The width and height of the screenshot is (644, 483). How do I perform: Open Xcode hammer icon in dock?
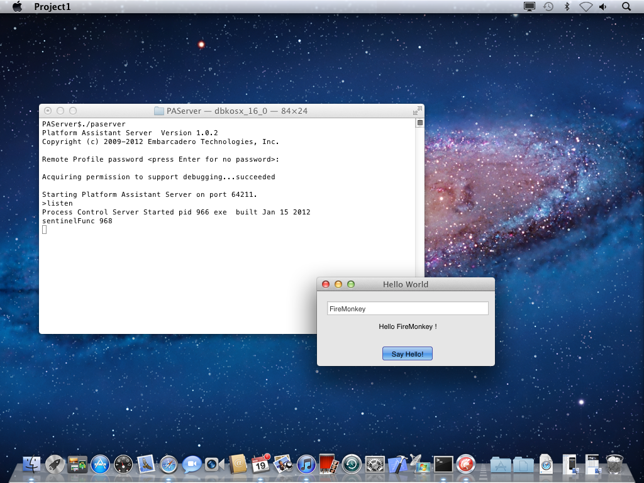pyautogui.click(x=397, y=465)
